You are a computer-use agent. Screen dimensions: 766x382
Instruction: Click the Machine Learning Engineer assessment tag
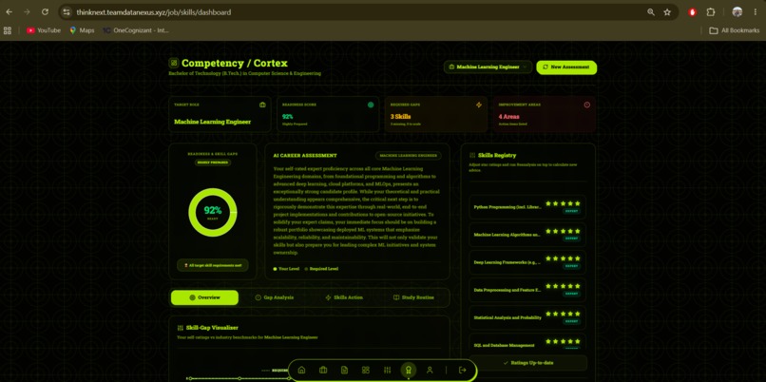(x=408, y=155)
